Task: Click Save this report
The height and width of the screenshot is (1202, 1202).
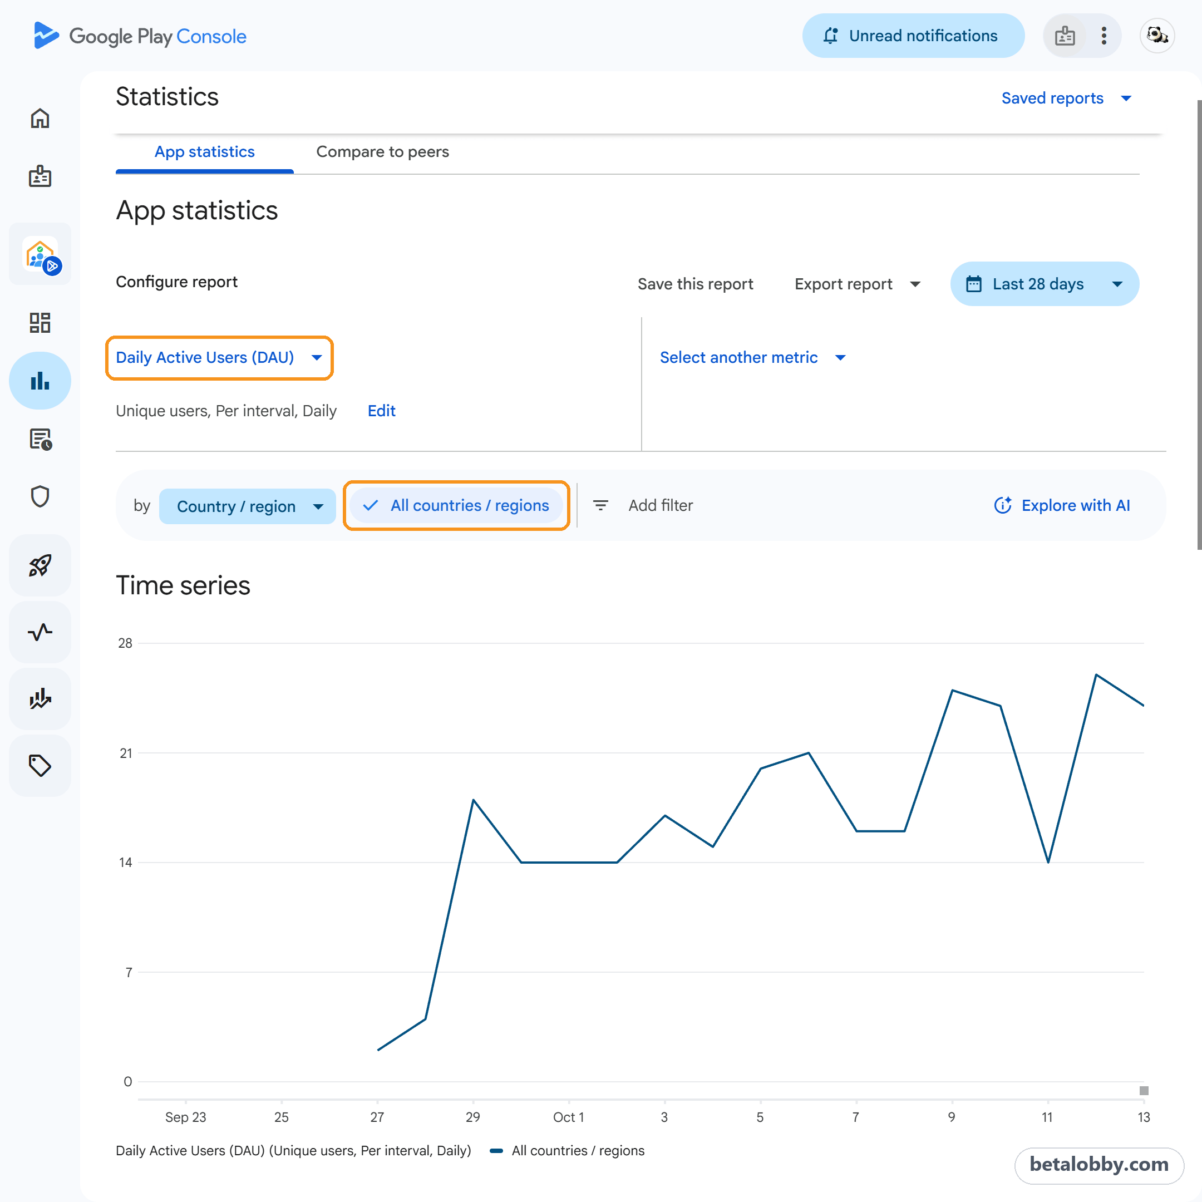Action: click(x=695, y=284)
